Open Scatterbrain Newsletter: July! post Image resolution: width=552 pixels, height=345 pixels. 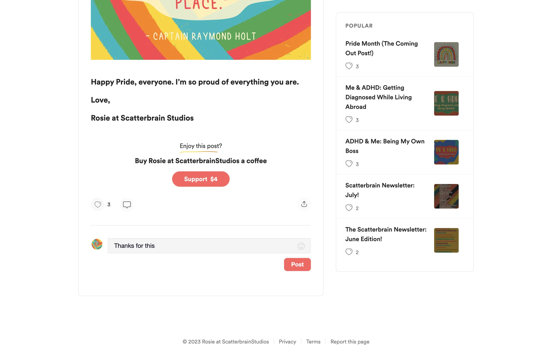[x=379, y=190]
